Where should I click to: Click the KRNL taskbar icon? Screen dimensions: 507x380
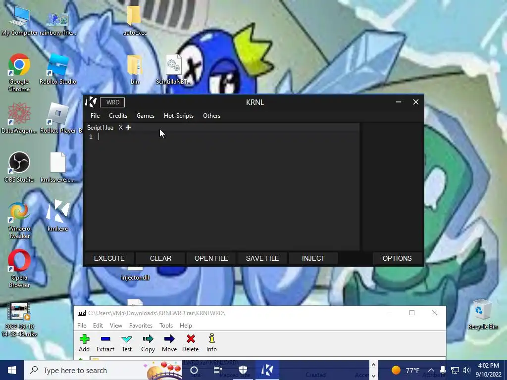click(x=267, y=370)
